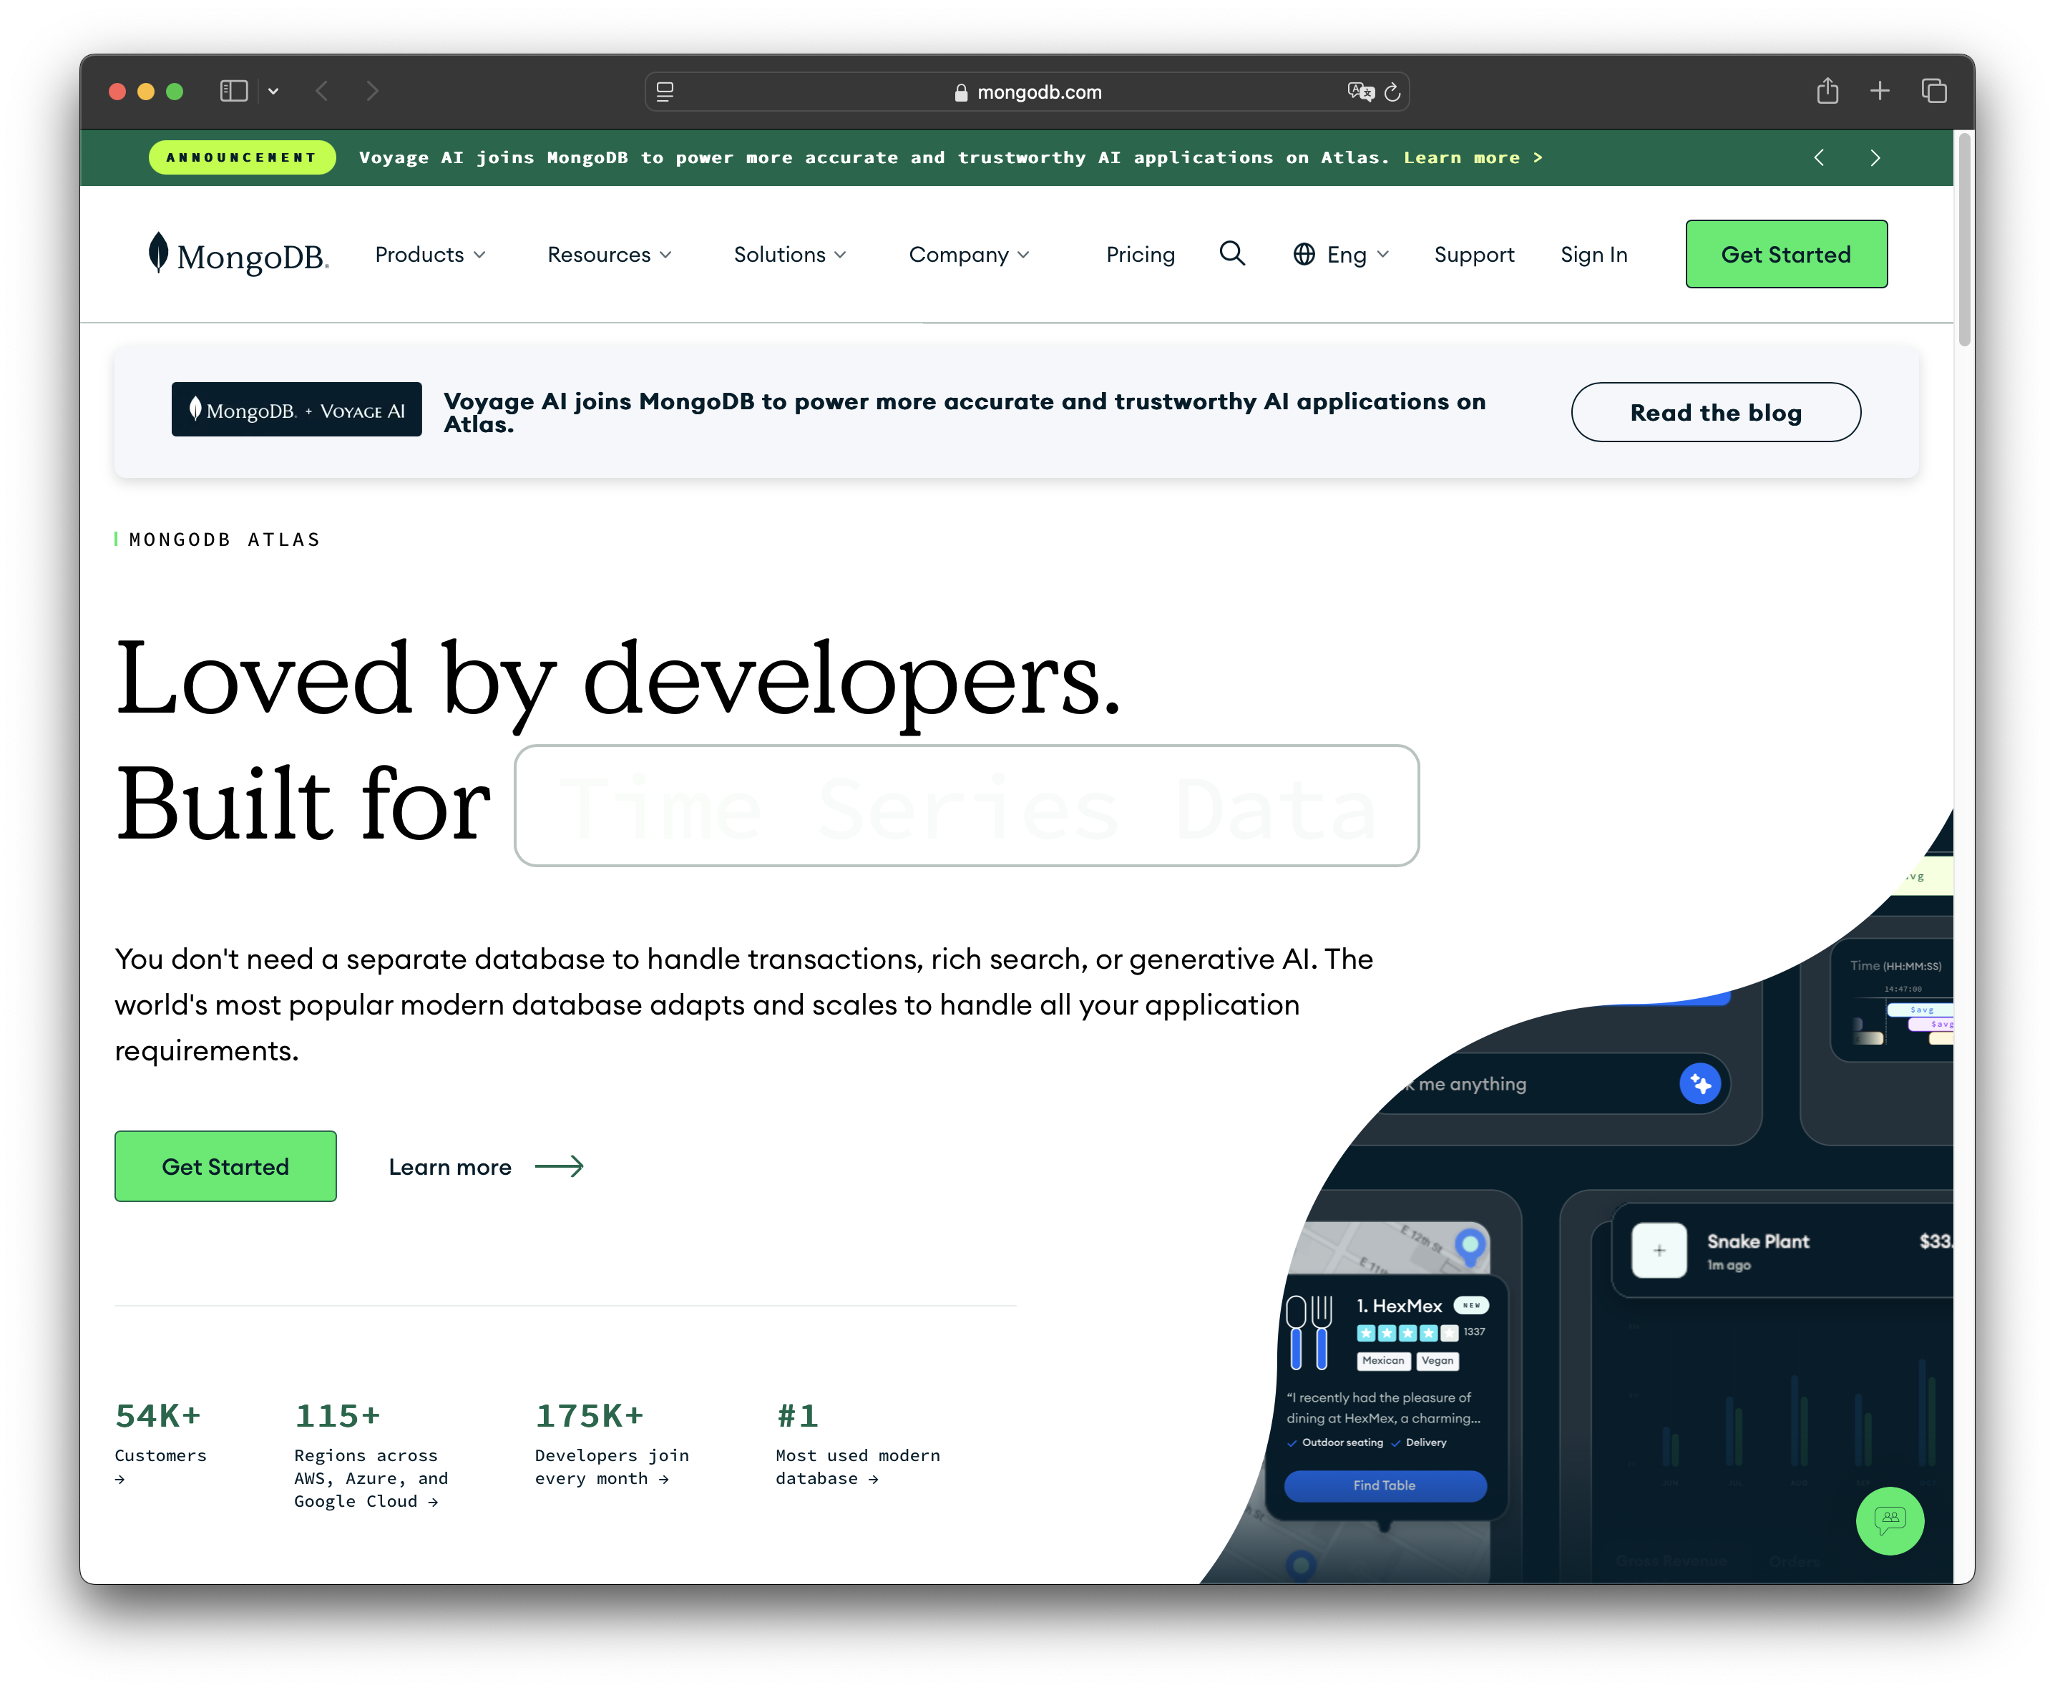Open the Pricing menu item
Image resolution: width=2055 pixels, height=1690 pixels.
tap(1140, 255)
